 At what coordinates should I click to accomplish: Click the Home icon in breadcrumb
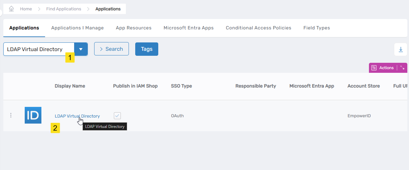point(11,9)
